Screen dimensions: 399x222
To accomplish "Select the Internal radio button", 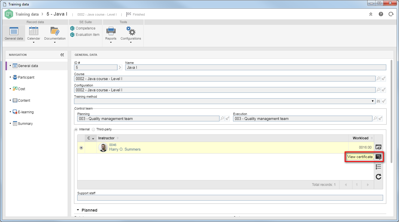I will [x=76, y=129].
